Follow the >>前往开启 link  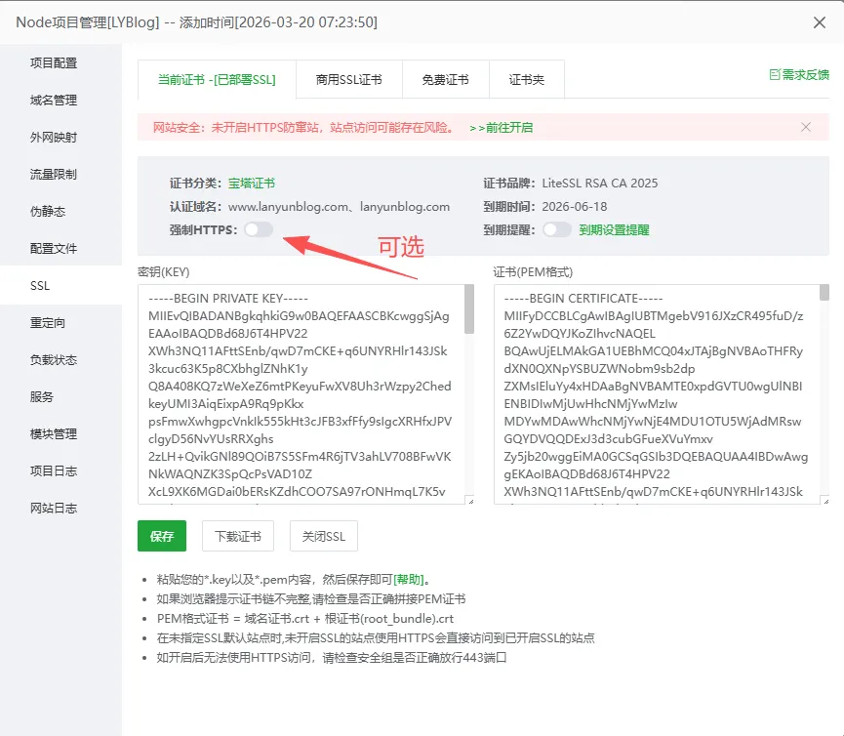click(501, 128)
